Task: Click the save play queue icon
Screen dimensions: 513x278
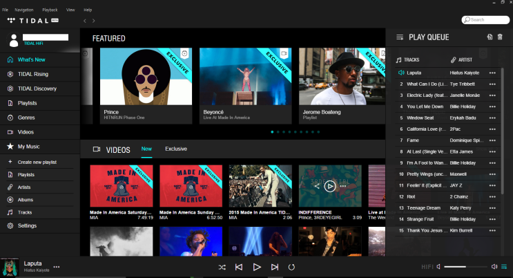Action: click(490, 37)
